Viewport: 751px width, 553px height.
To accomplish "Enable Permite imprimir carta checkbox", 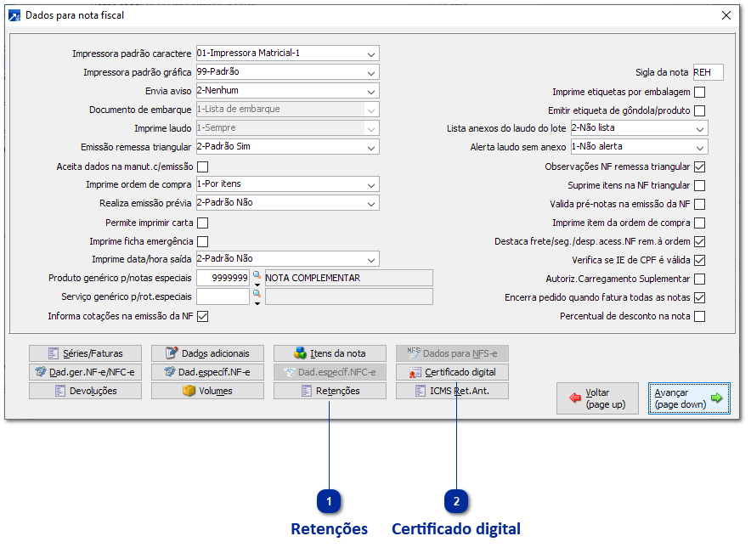I will (x=202, y=223).
